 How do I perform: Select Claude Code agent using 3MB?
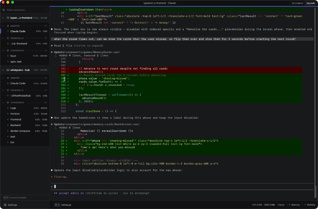point(25,31)
